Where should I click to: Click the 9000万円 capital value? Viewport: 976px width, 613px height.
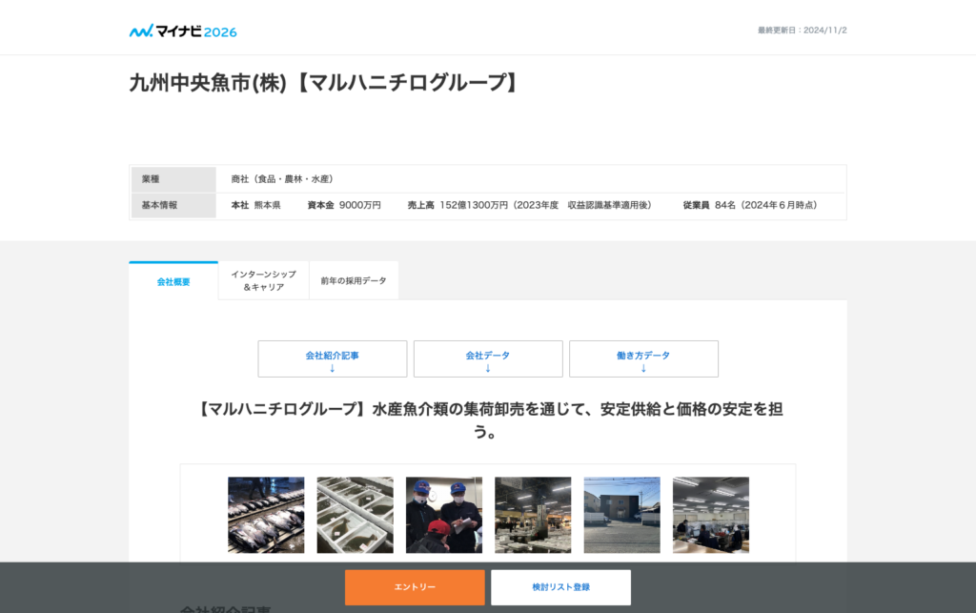(359, 205)
